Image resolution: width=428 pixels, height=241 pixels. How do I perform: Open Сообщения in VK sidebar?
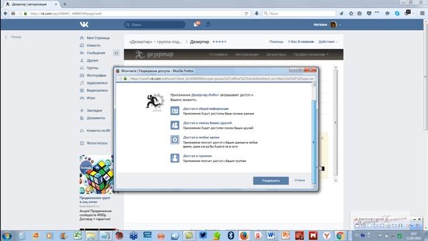96,53
